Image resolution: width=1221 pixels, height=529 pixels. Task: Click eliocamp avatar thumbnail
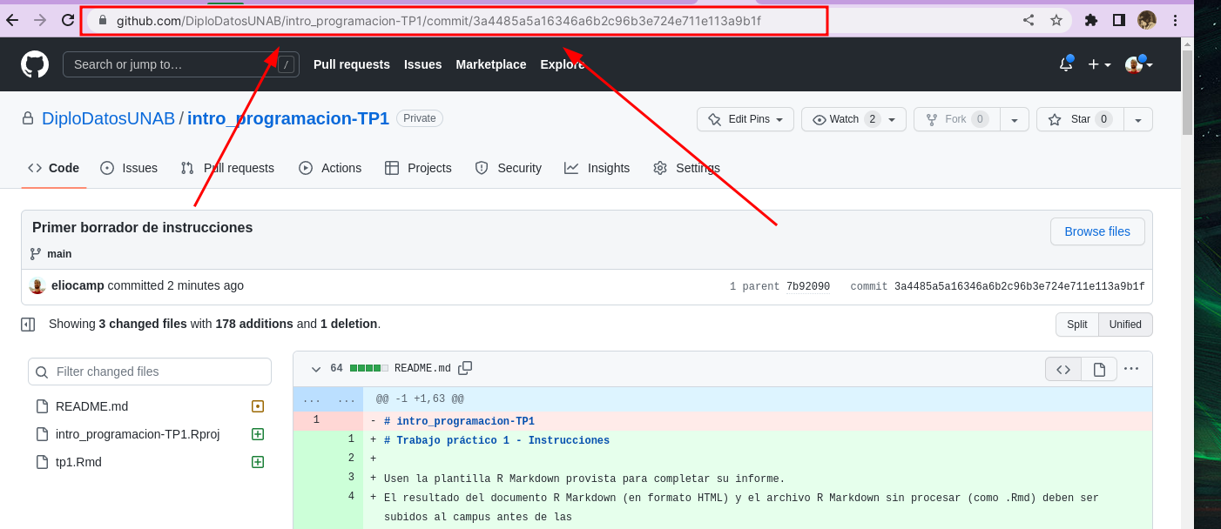(x=37, y=285)
